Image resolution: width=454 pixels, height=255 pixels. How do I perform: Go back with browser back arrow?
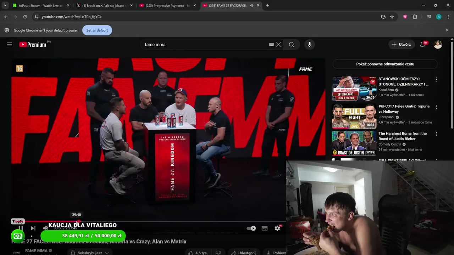point(6,17)
